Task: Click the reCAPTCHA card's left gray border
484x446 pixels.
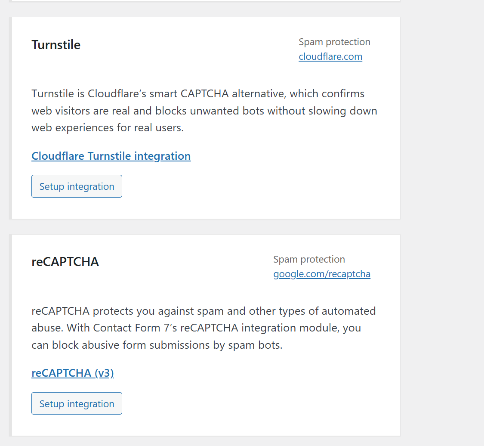Action: pyautogui.click(x=10, y=335)
